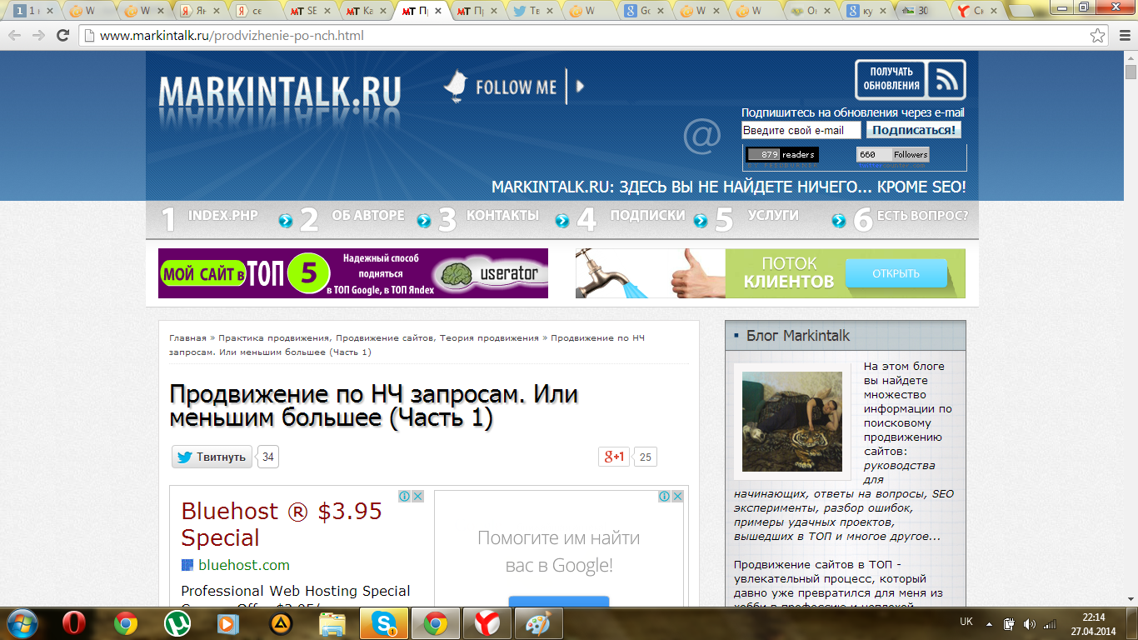Open Windows Explorer folder in taskbar
Viewport: 1138px width, 640px height.
(x=332, y=622)
